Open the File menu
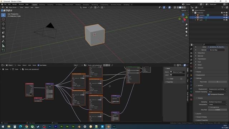229x129 pixels. point(5,5)
